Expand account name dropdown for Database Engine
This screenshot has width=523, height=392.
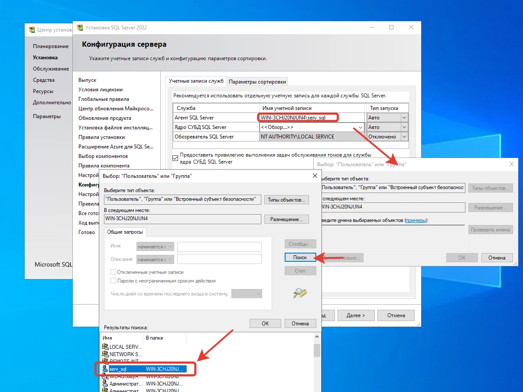click(360, 127)
